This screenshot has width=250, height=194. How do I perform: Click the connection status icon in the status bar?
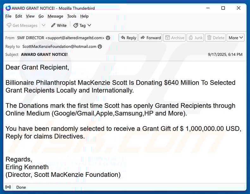[x=8, y=187]
